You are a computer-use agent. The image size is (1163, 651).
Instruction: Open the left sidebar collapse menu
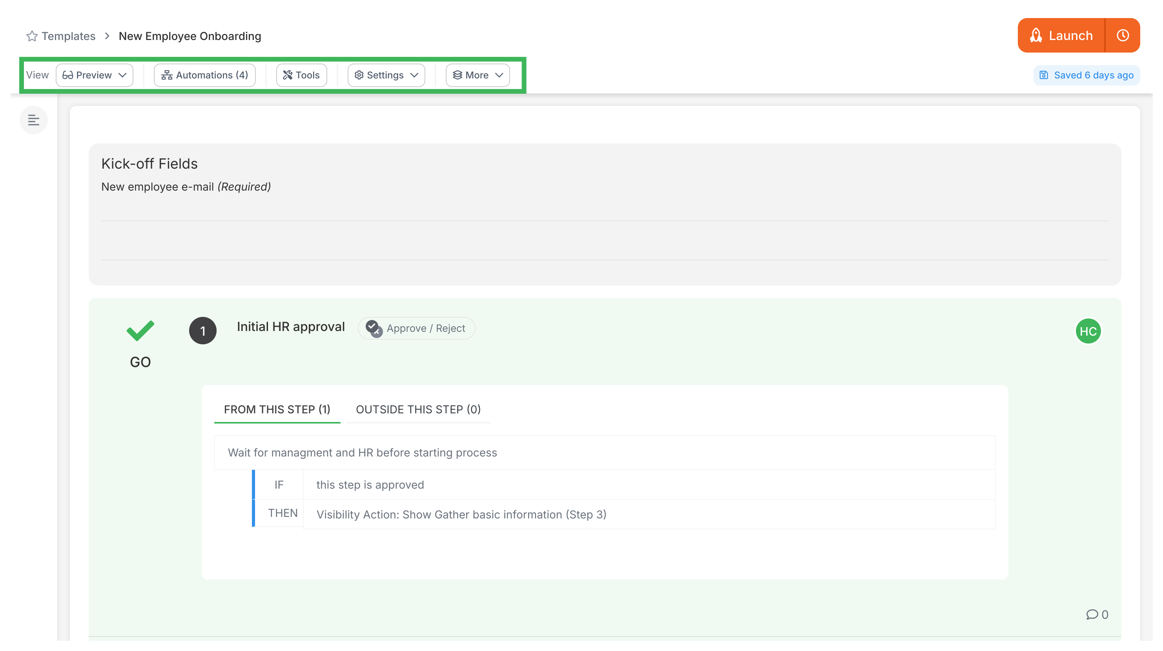[34, 120]
